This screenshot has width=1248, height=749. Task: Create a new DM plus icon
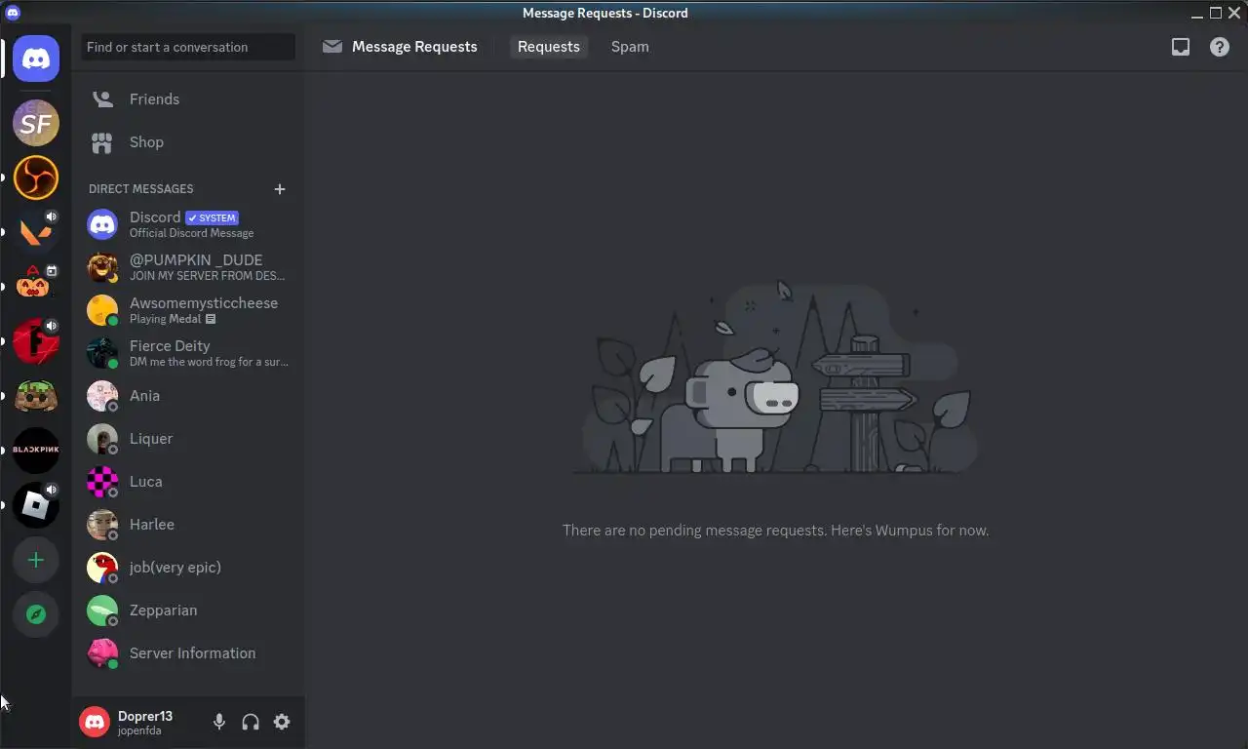tap(280, 189)
